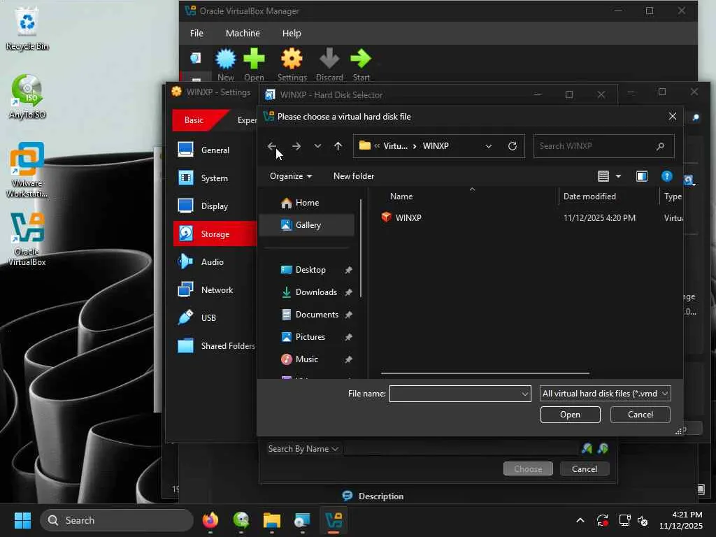This screenshot has width=716, height=537.
Task: Open the File menu in VirtualBox Manager
Action: [x=196, y=34]
